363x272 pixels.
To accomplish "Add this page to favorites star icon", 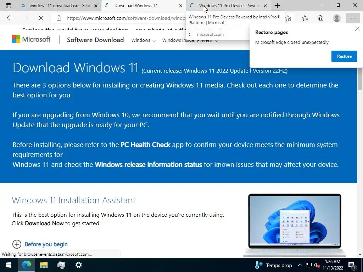I will coord(288,18).
